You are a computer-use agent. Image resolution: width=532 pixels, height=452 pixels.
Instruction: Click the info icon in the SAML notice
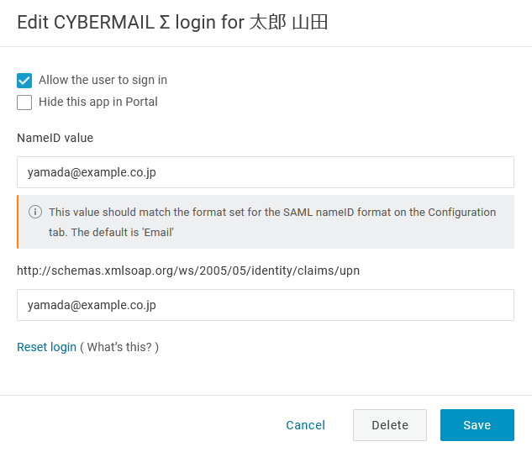coord(35,212)
